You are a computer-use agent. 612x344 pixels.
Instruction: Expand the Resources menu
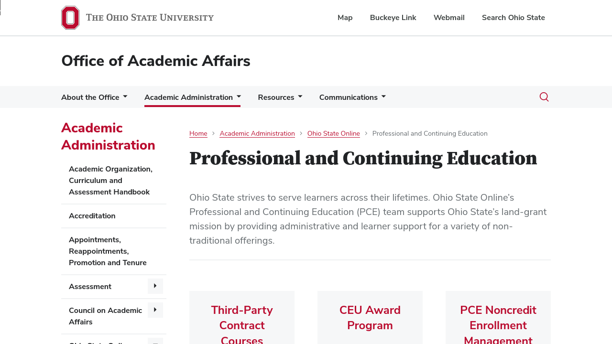click(x=280, y=97)
